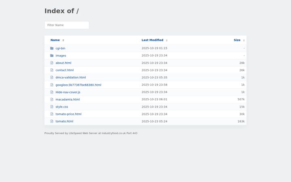Screen dimensions: 291x182
Task: Click the tomato-price.html file icon
Action: (x=52, y=114)
